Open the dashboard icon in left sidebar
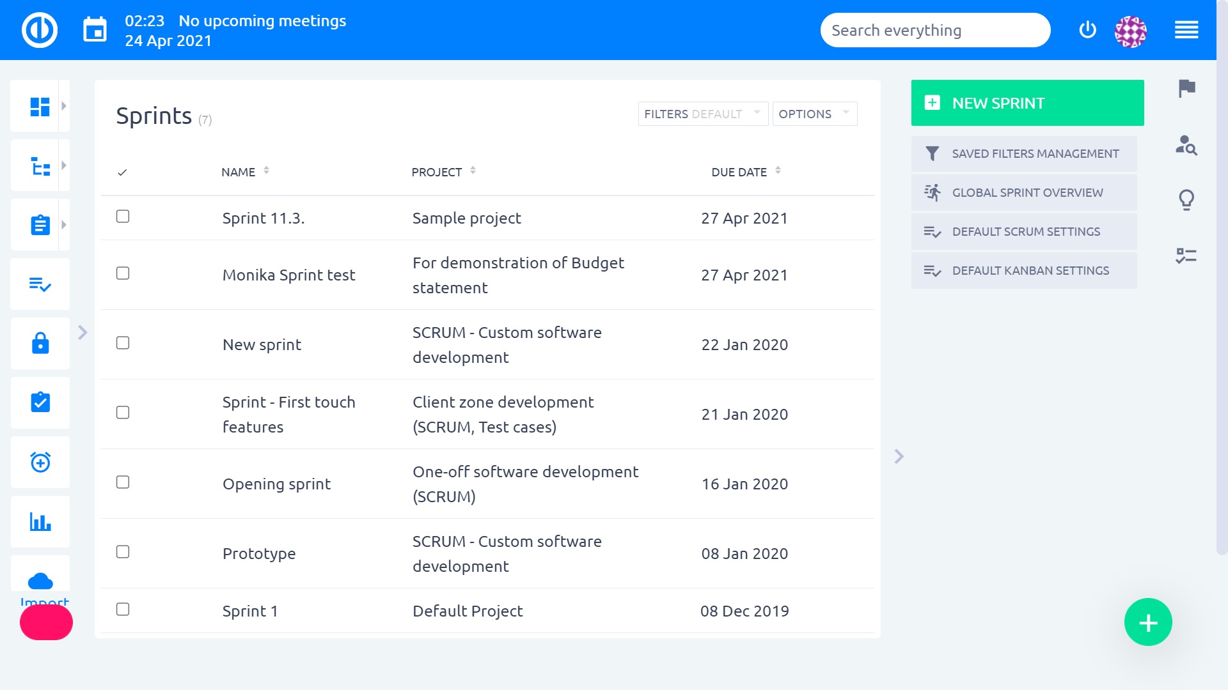Screen dimensions: 1228x690 tap(40, 107)
